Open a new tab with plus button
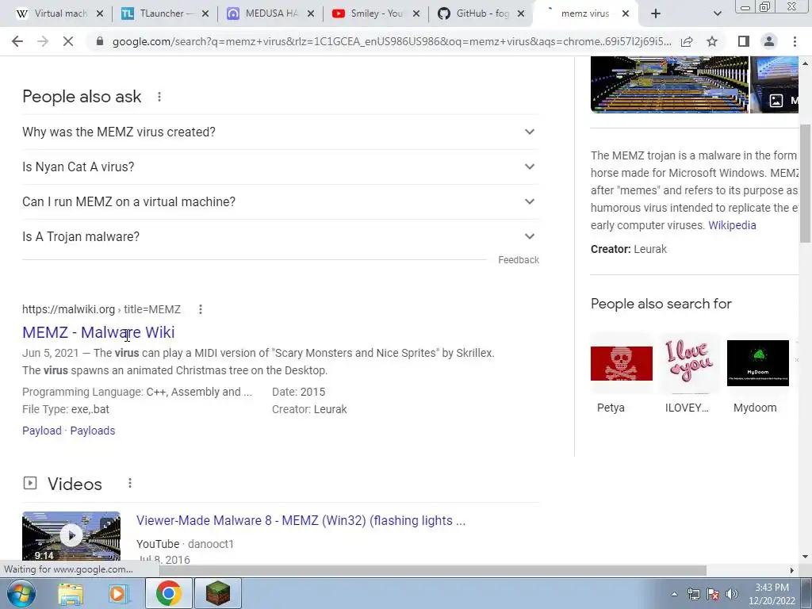The width and height of the screenshot is (812, 609). coord(656,13)
